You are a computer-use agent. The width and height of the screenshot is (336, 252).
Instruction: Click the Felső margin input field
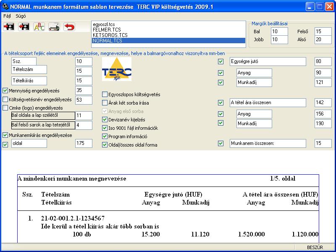323,31
